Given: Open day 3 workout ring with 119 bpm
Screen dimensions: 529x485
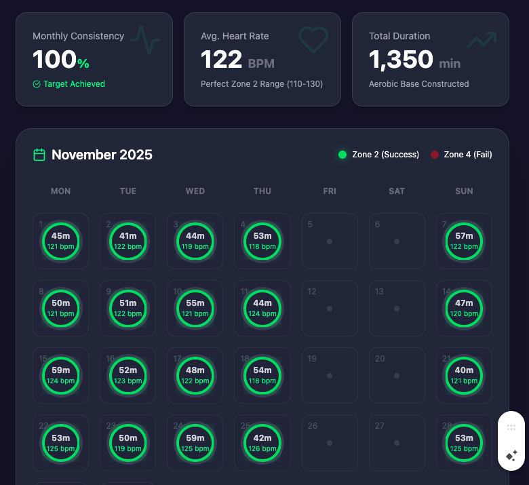Looking at the screenshot, I should 195,241.
